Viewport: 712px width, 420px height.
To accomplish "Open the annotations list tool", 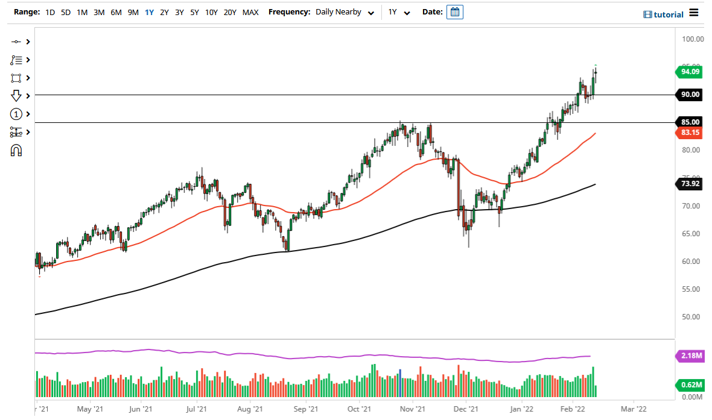I will pos(15,60).
